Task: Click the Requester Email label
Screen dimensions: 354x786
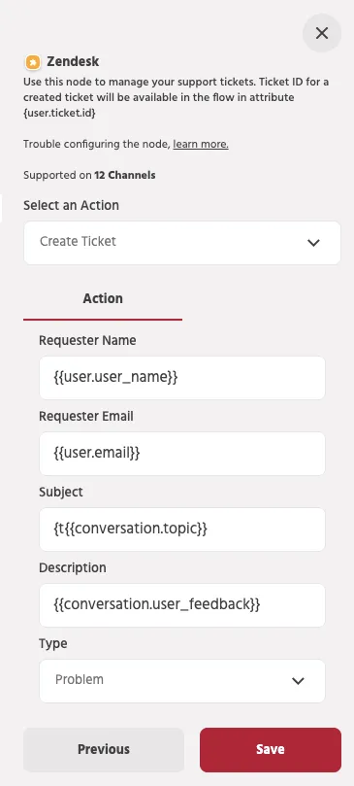Action: click(x=86, y=416)
